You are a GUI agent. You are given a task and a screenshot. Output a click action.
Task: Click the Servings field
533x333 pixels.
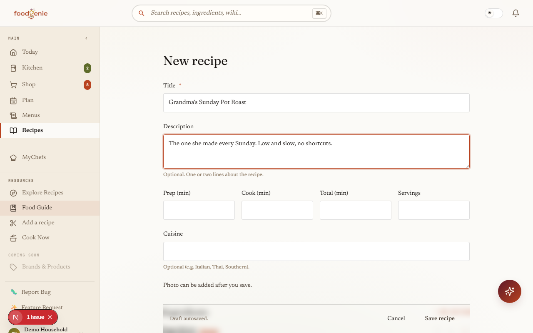coord(434,210)
